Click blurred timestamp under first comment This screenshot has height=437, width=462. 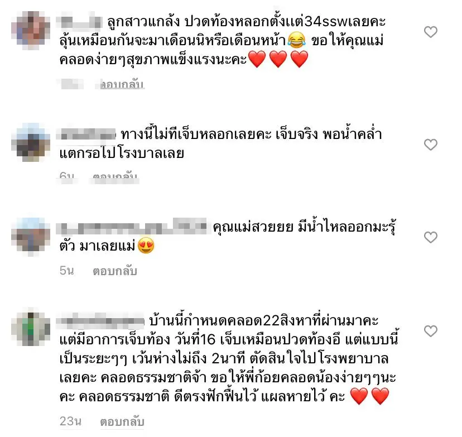[x=72, y=84]
